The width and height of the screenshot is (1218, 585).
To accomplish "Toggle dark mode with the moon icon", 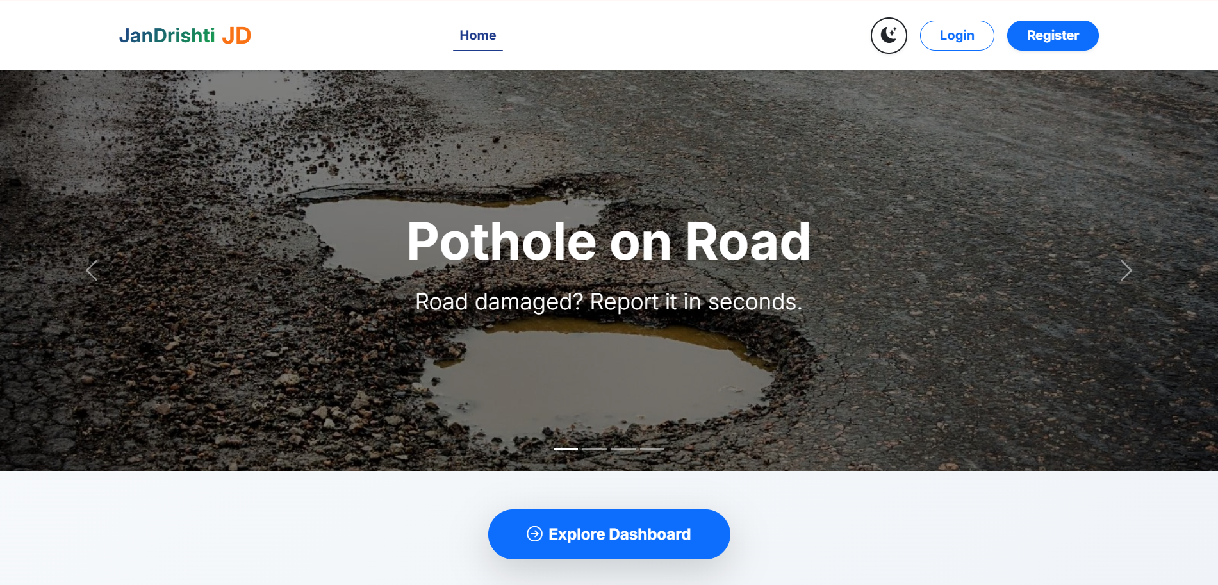I will click(x=888, y=35).
